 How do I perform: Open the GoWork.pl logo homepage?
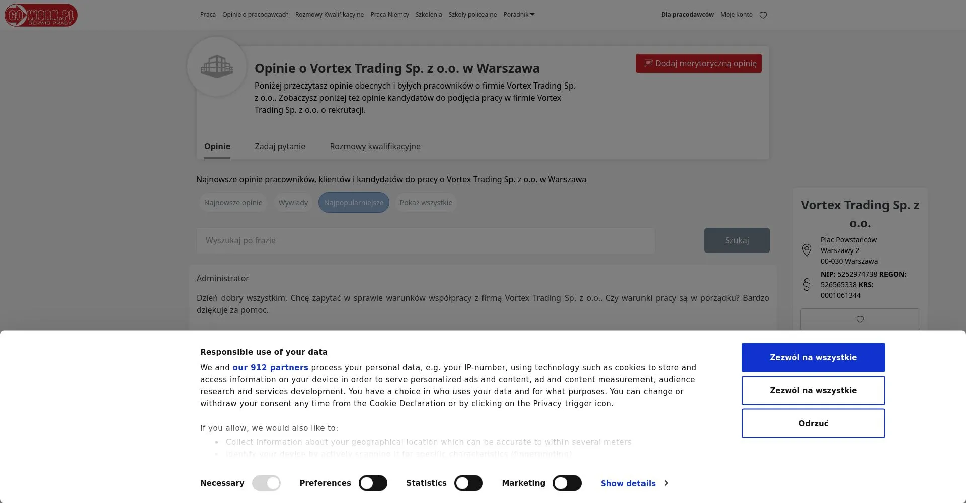(x=41, y=15)
